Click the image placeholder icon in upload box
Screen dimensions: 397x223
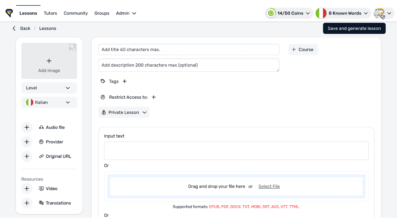tap(73, 47)
